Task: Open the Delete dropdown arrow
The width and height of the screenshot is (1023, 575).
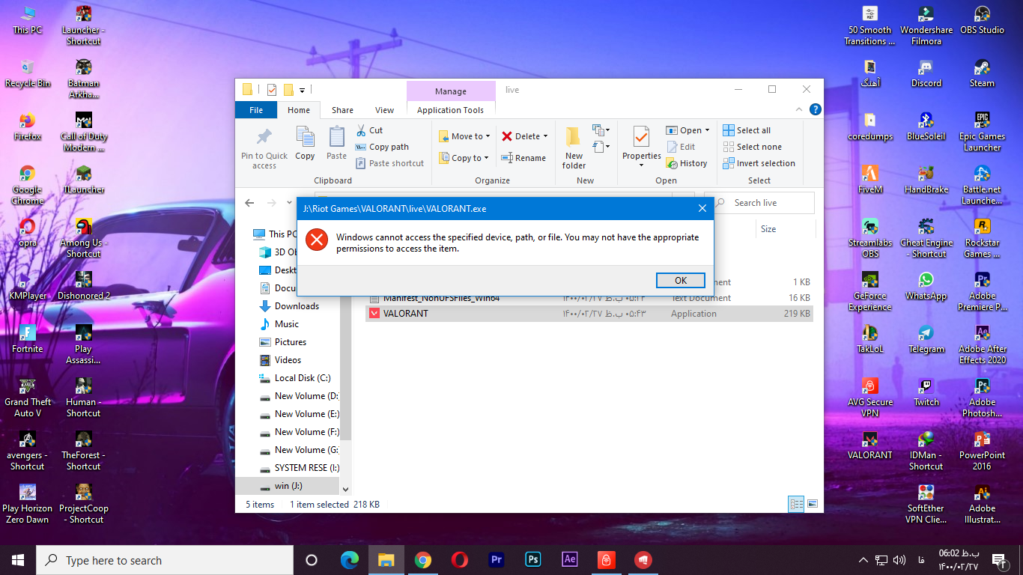Action: (x=545, y=136)
